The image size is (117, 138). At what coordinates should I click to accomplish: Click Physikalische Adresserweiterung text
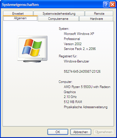[x=86, y=107]
